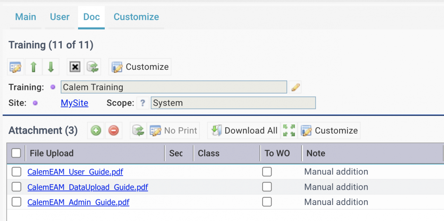Move to next record with green down arrow

point(51,67)
